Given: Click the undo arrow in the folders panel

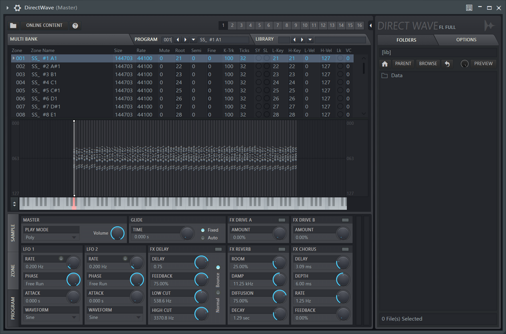Looking at the screenshot, I should point(447,64).
